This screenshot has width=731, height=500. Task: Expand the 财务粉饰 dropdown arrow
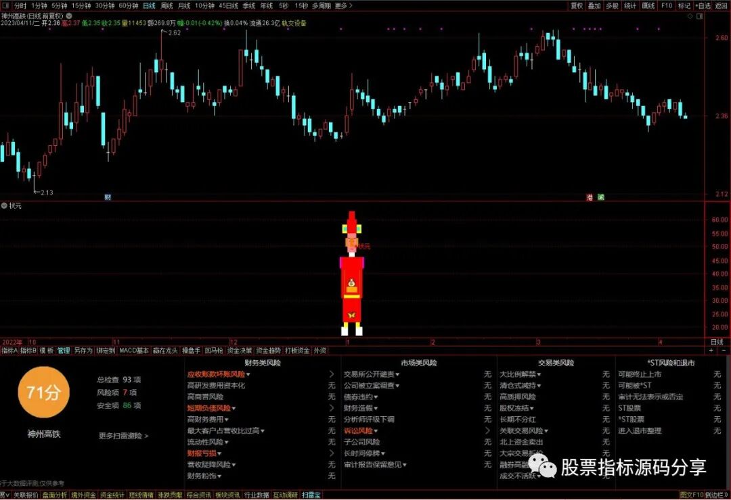coord(219,477)
